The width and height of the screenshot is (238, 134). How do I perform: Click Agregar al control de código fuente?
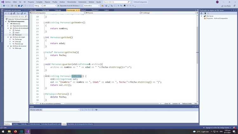click(217, 128)
